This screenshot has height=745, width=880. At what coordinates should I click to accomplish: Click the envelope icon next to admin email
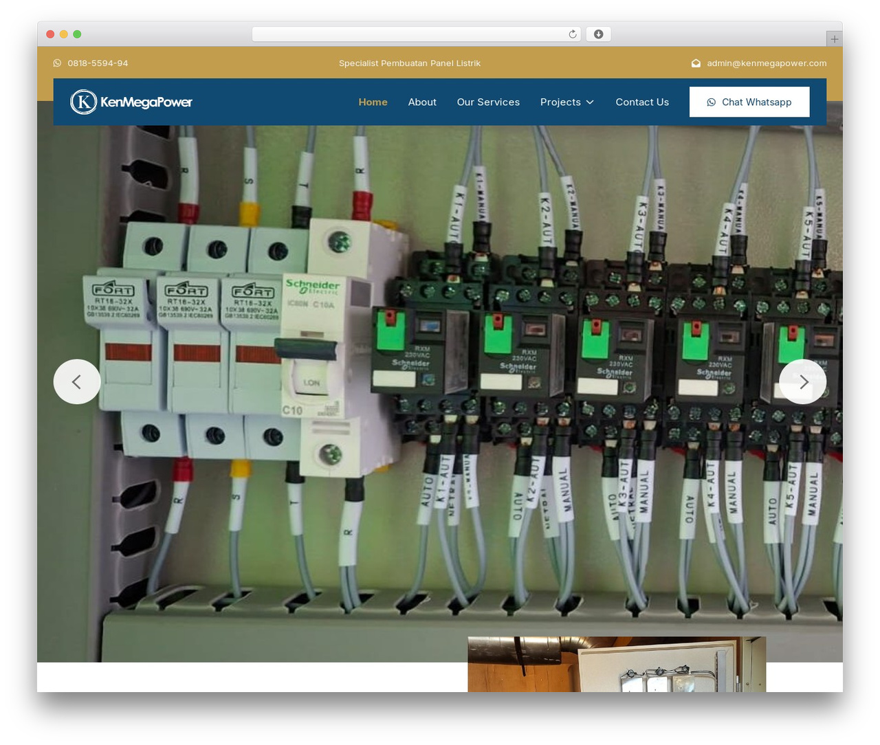(x=696, y=63)
